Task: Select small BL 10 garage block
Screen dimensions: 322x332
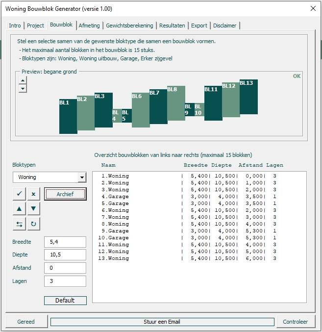Action: [x=199, y=110]
